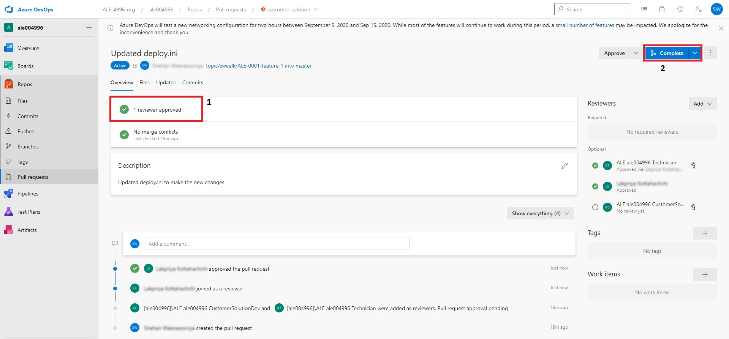Add a work item with the plus button
729x339 pixels.
705,274
